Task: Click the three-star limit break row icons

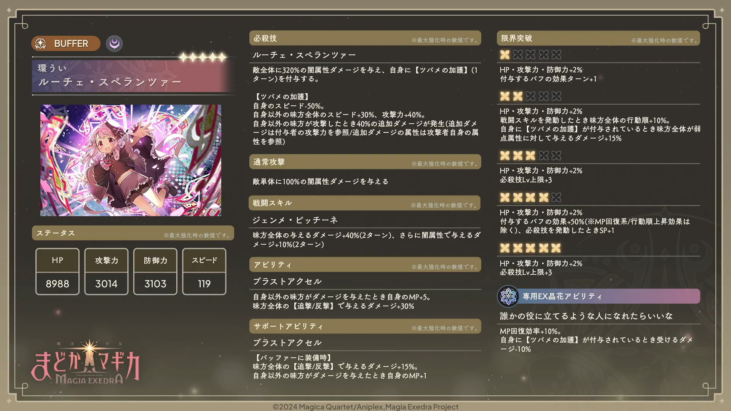Action: [x=530, y=156]
